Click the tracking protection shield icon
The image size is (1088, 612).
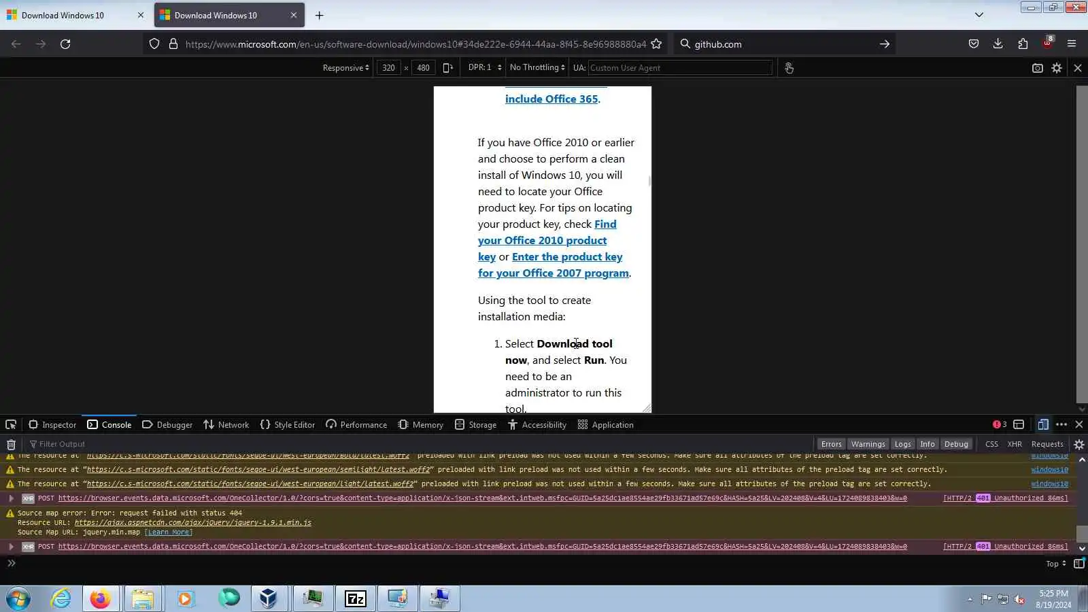[x=154, y=44]
